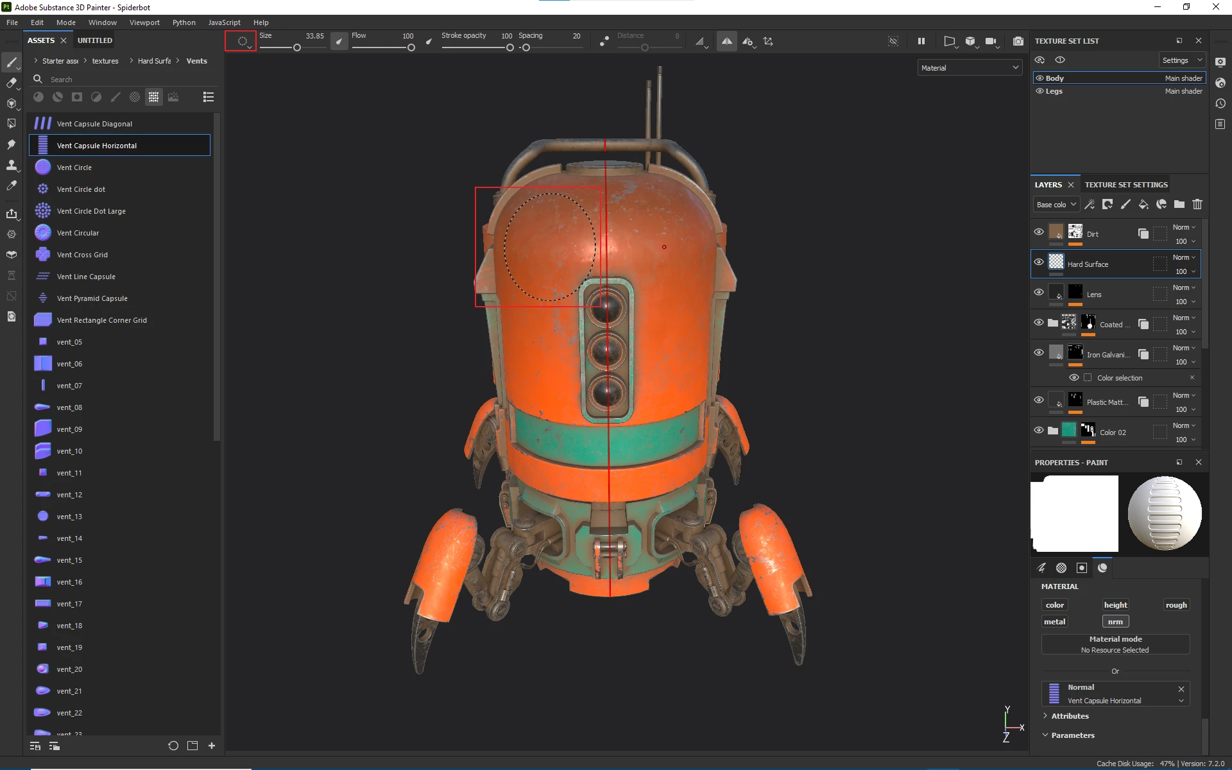Image resolution: width=1232 pixels, height=770 pixels.
Task: Toggle visibility of the Lens layer
Action: (1039, 293)
